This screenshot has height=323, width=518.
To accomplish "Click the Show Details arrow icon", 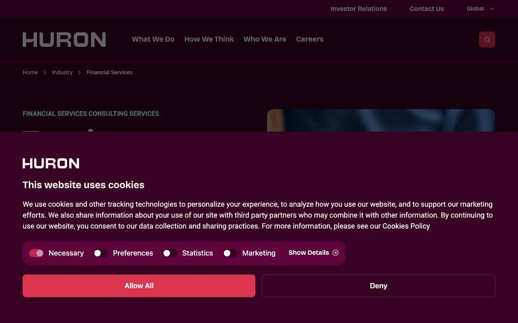I will (335, 253).
